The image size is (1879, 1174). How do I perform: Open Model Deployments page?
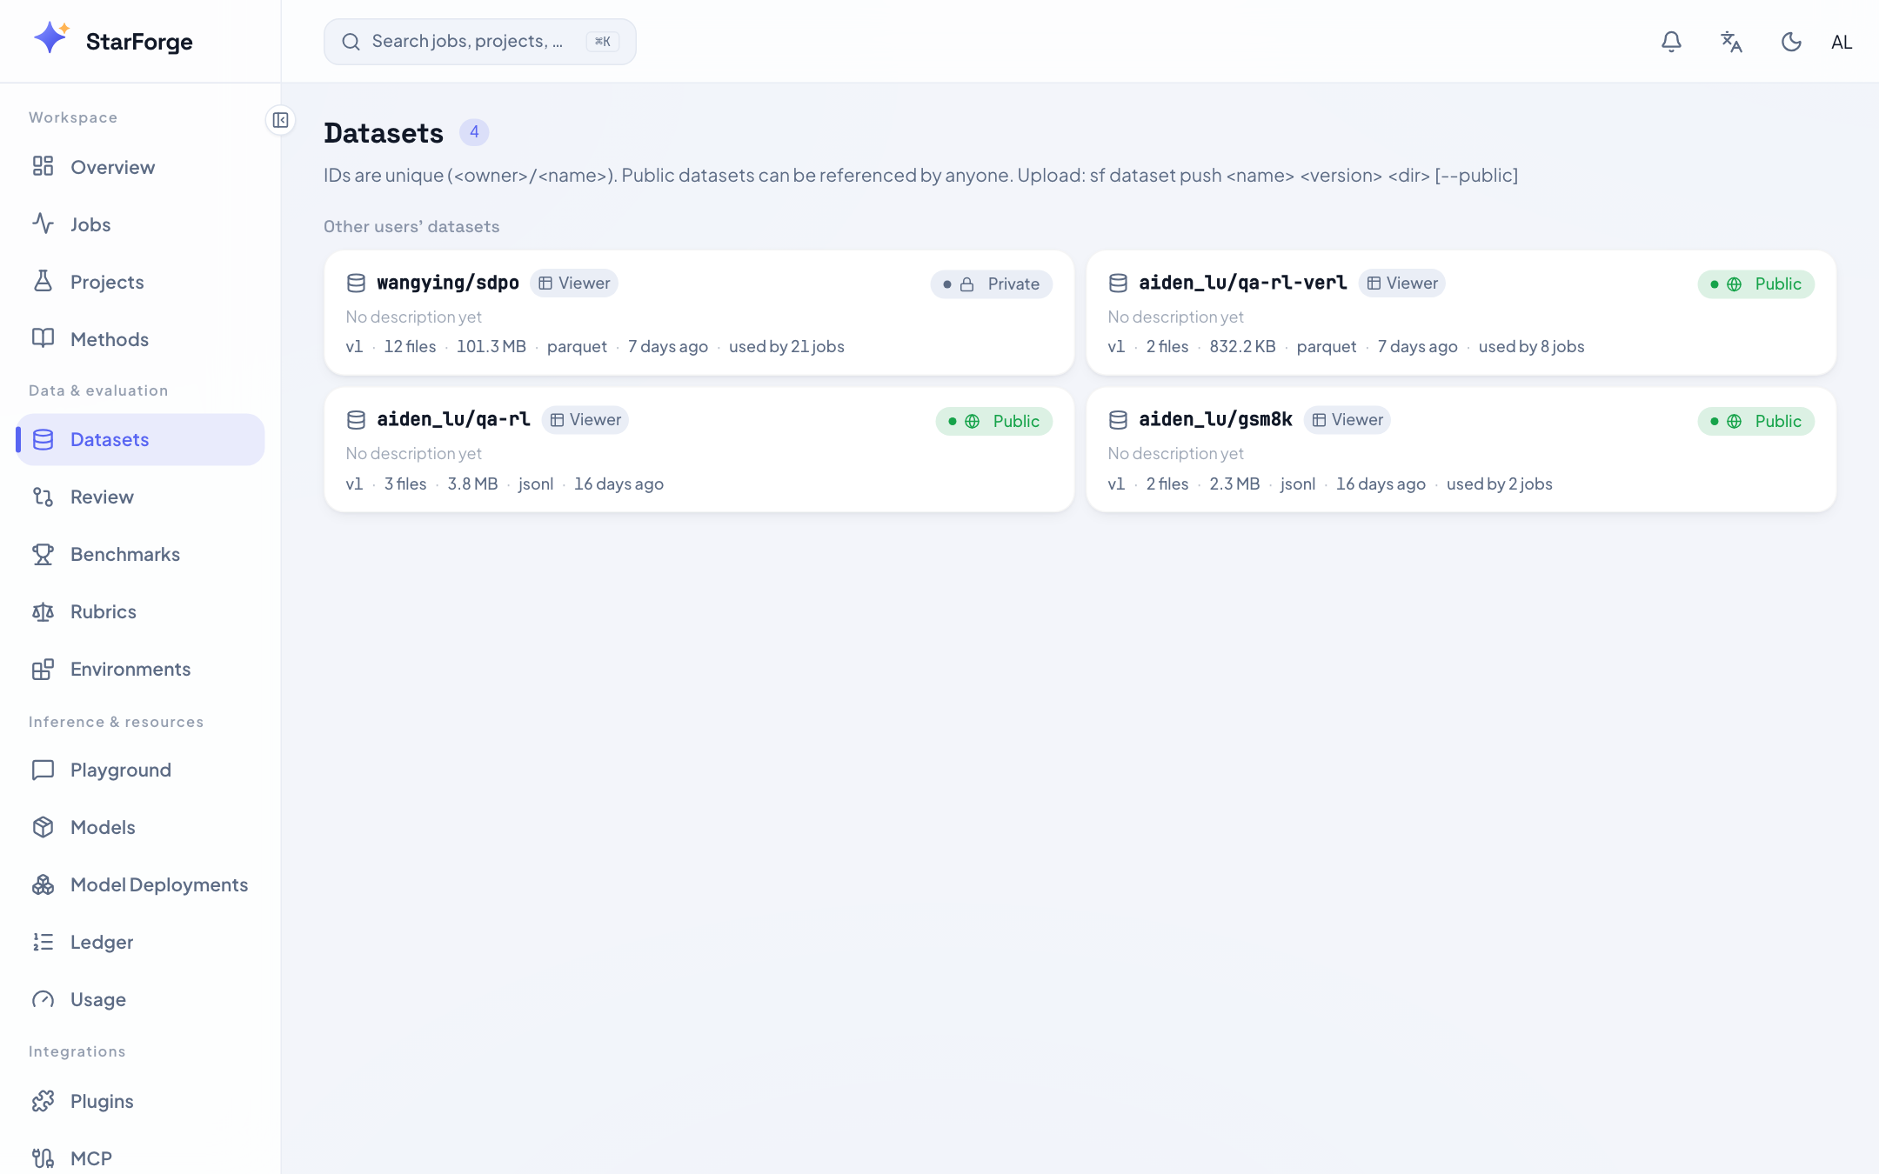pyautogui.click(x=140, y=884)
